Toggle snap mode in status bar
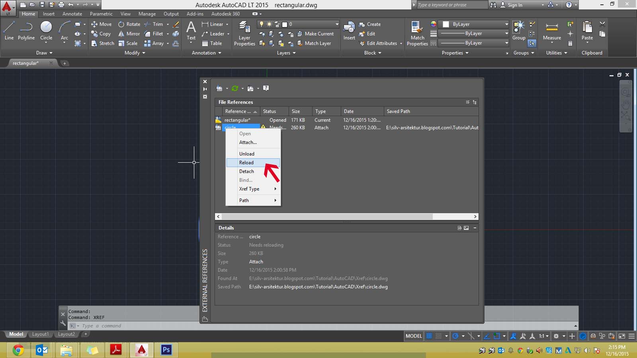637x358 pixels. [438, 336]
